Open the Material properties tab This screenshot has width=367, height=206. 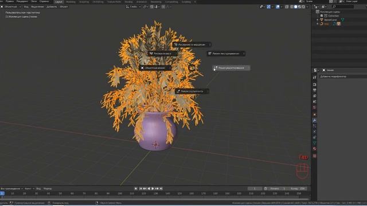tap(315, 149)
